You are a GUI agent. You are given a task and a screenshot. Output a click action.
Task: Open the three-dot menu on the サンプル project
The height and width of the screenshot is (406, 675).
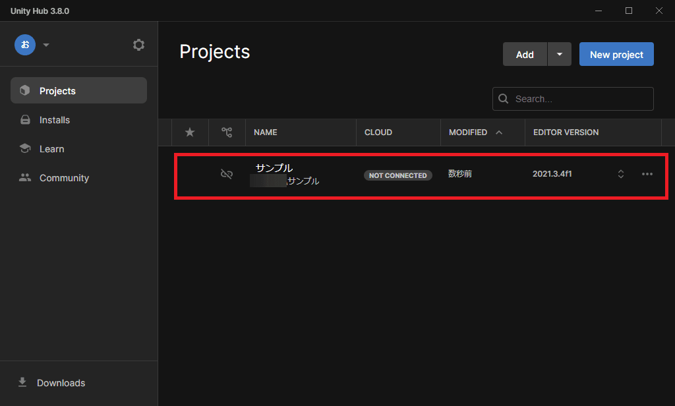tap(647, 173)
